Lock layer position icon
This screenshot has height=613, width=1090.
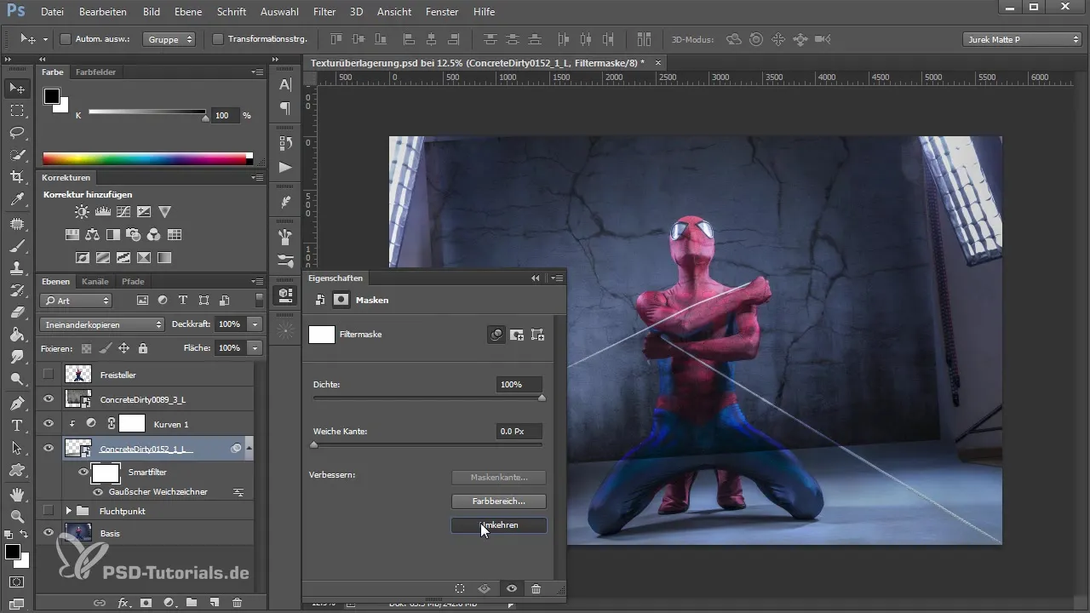[123, 348]
